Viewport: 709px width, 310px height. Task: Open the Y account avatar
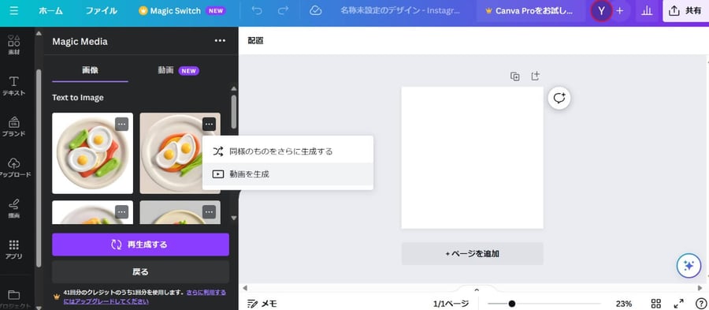point(601,11)
